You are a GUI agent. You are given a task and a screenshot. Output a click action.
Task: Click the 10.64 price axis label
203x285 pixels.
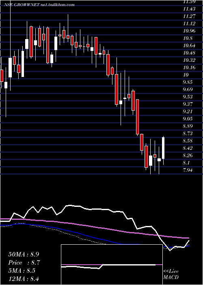189,46
